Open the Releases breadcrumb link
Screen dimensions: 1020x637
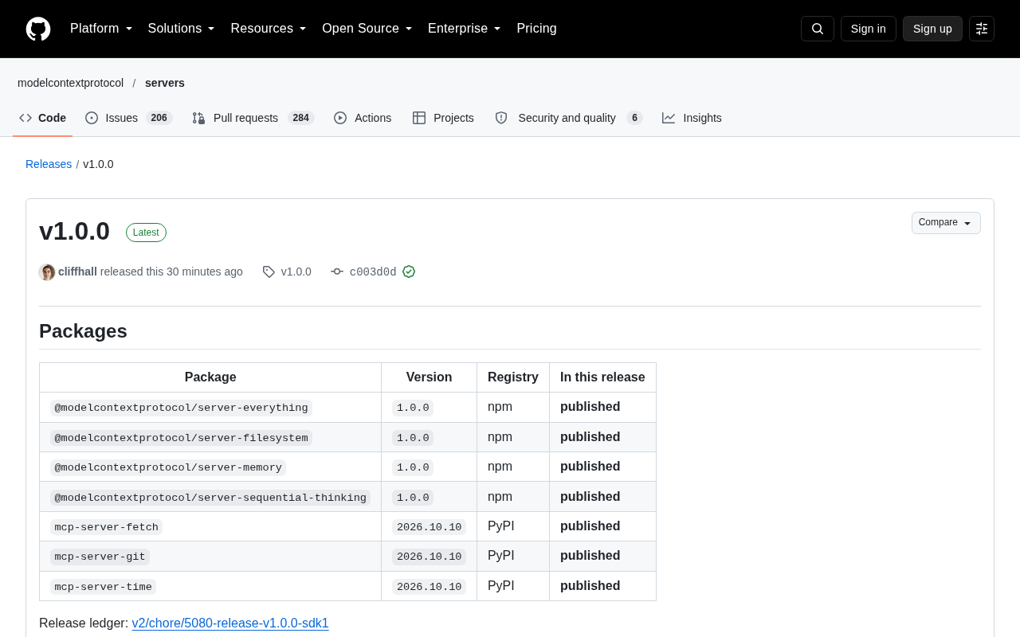49,164
